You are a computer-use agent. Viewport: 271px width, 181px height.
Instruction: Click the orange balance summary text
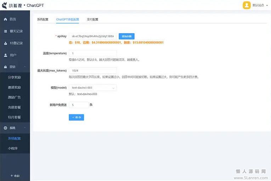point(116,43)
